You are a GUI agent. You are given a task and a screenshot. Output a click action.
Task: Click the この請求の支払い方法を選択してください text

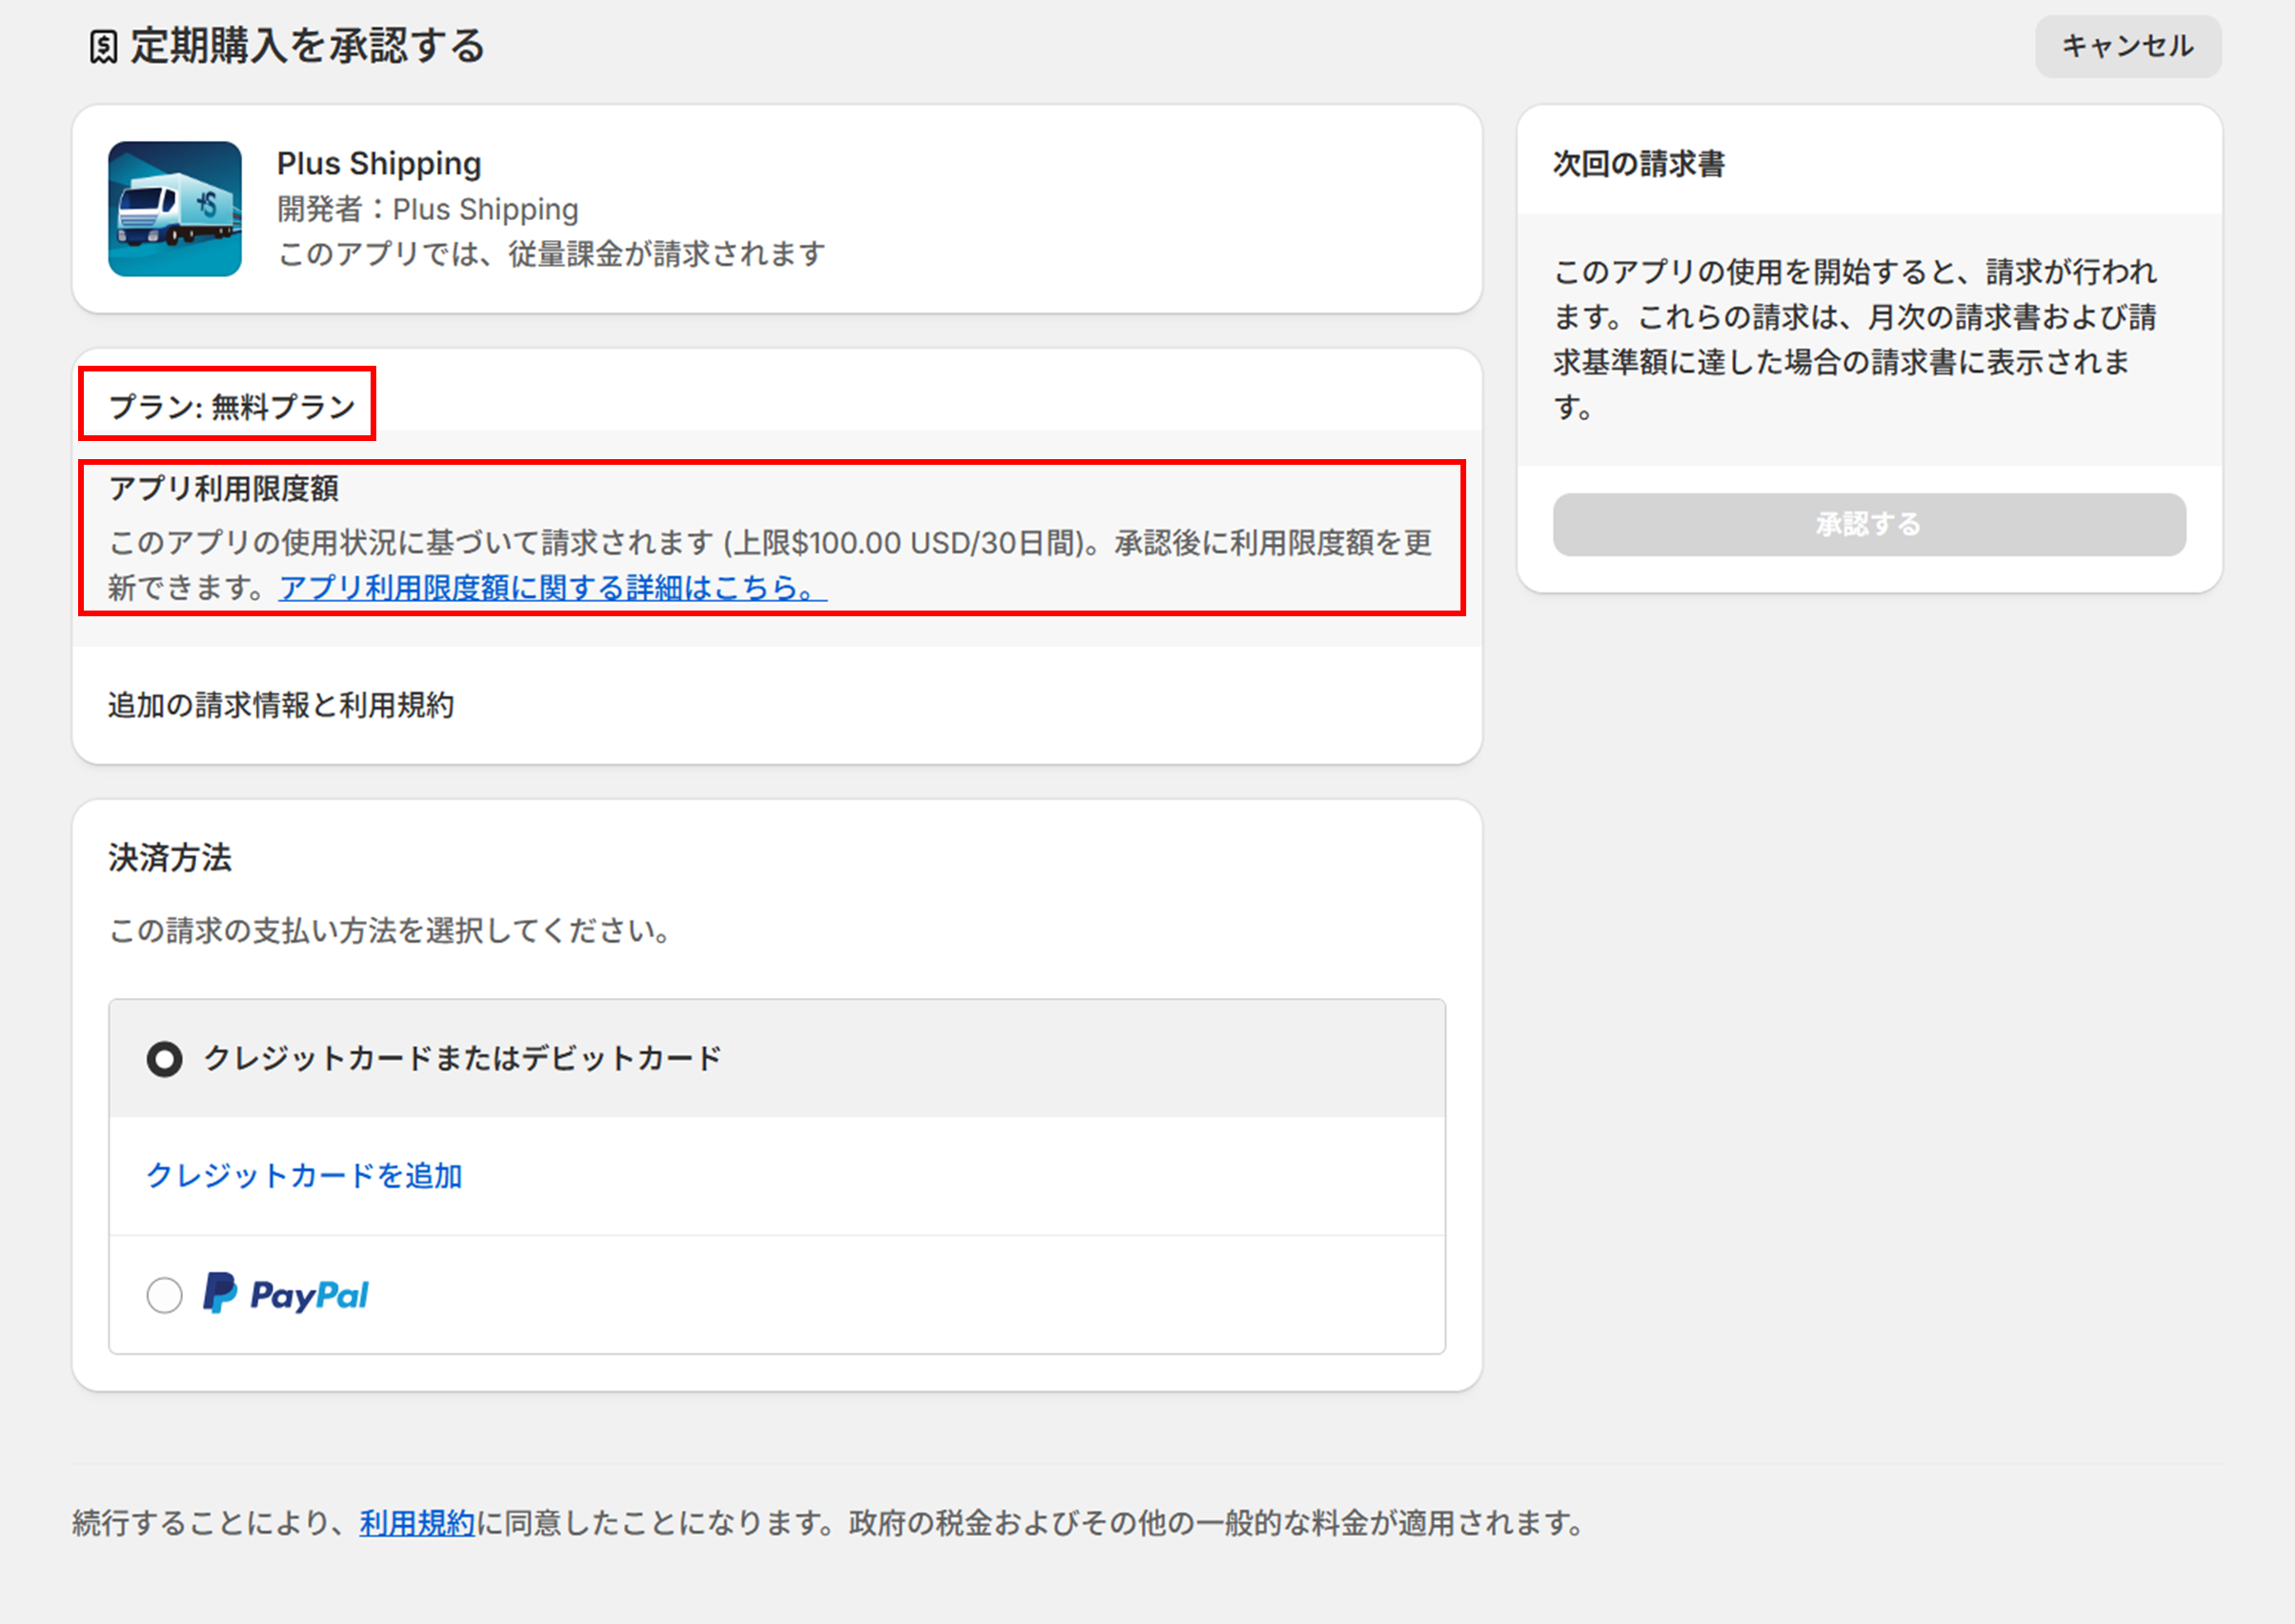pyautogui.click(x=389, y=931)
